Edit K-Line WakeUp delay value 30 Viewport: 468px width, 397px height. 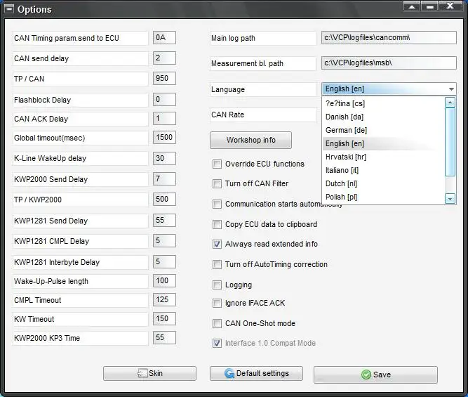tap(164, 158)
